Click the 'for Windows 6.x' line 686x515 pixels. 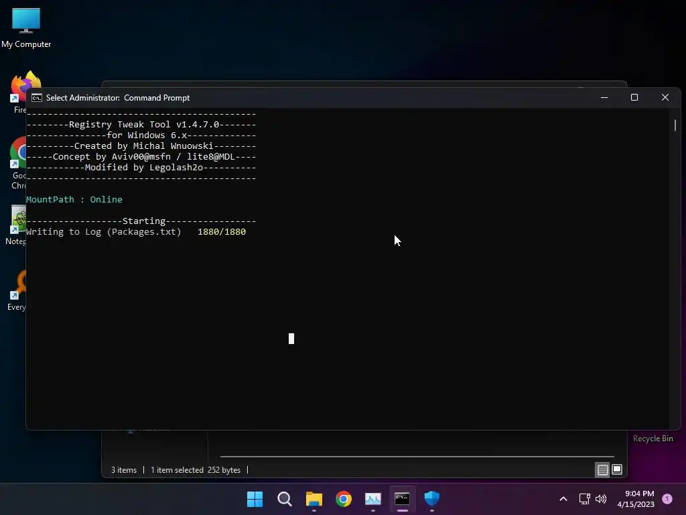[x=141, y=135]
